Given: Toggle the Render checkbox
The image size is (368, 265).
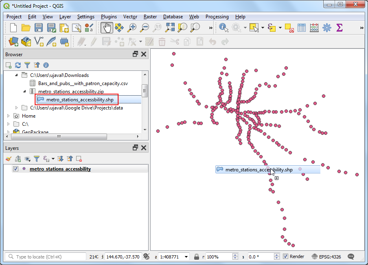Looking at the screenshot, I should [x=286, y=256].
